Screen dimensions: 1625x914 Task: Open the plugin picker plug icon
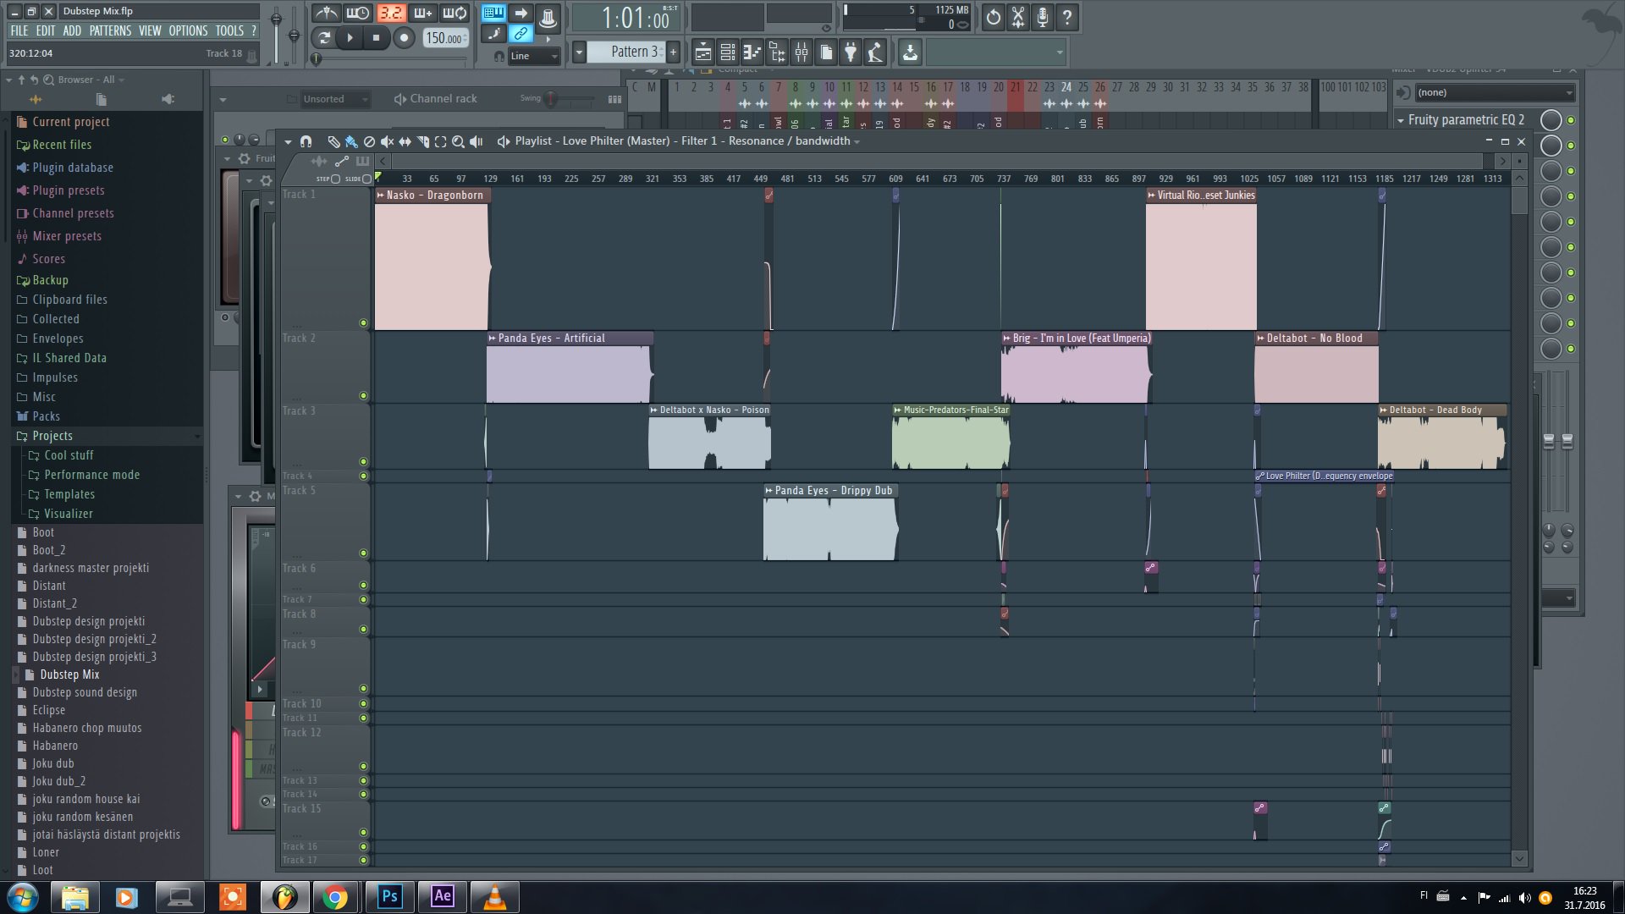point(851,52)
